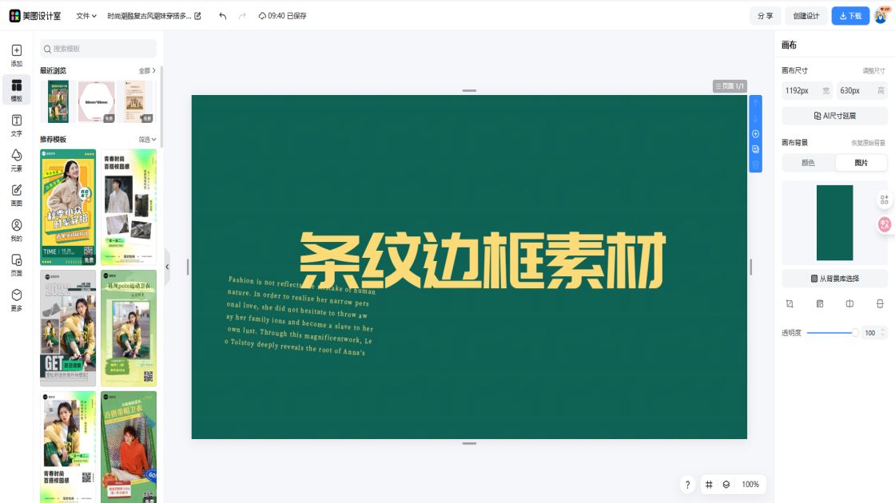Image resolution: width=895 pixels, height=503 pixels.
Task: Toggle the grid icon near zoom level
Action: (x=709, y=485)
